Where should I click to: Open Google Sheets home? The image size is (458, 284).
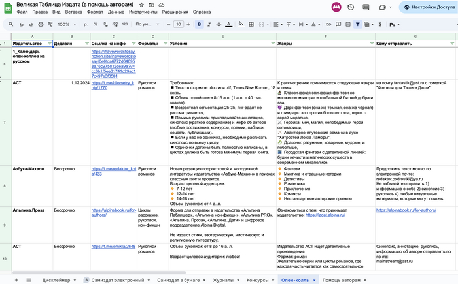(x=8, y=8)
